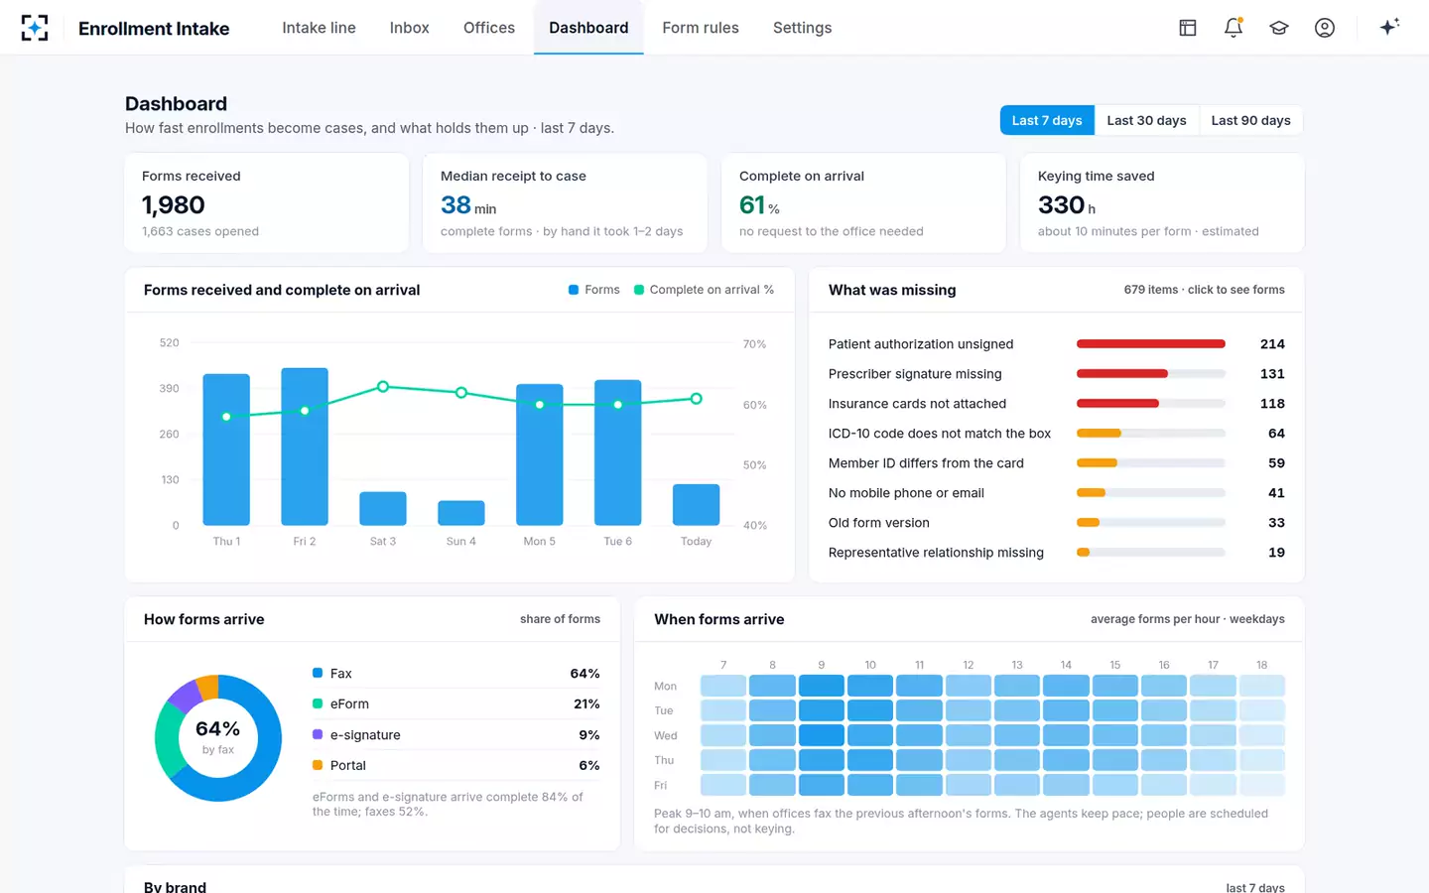
Task: Click the donut chart center 64% by fax
Action: 218,737
